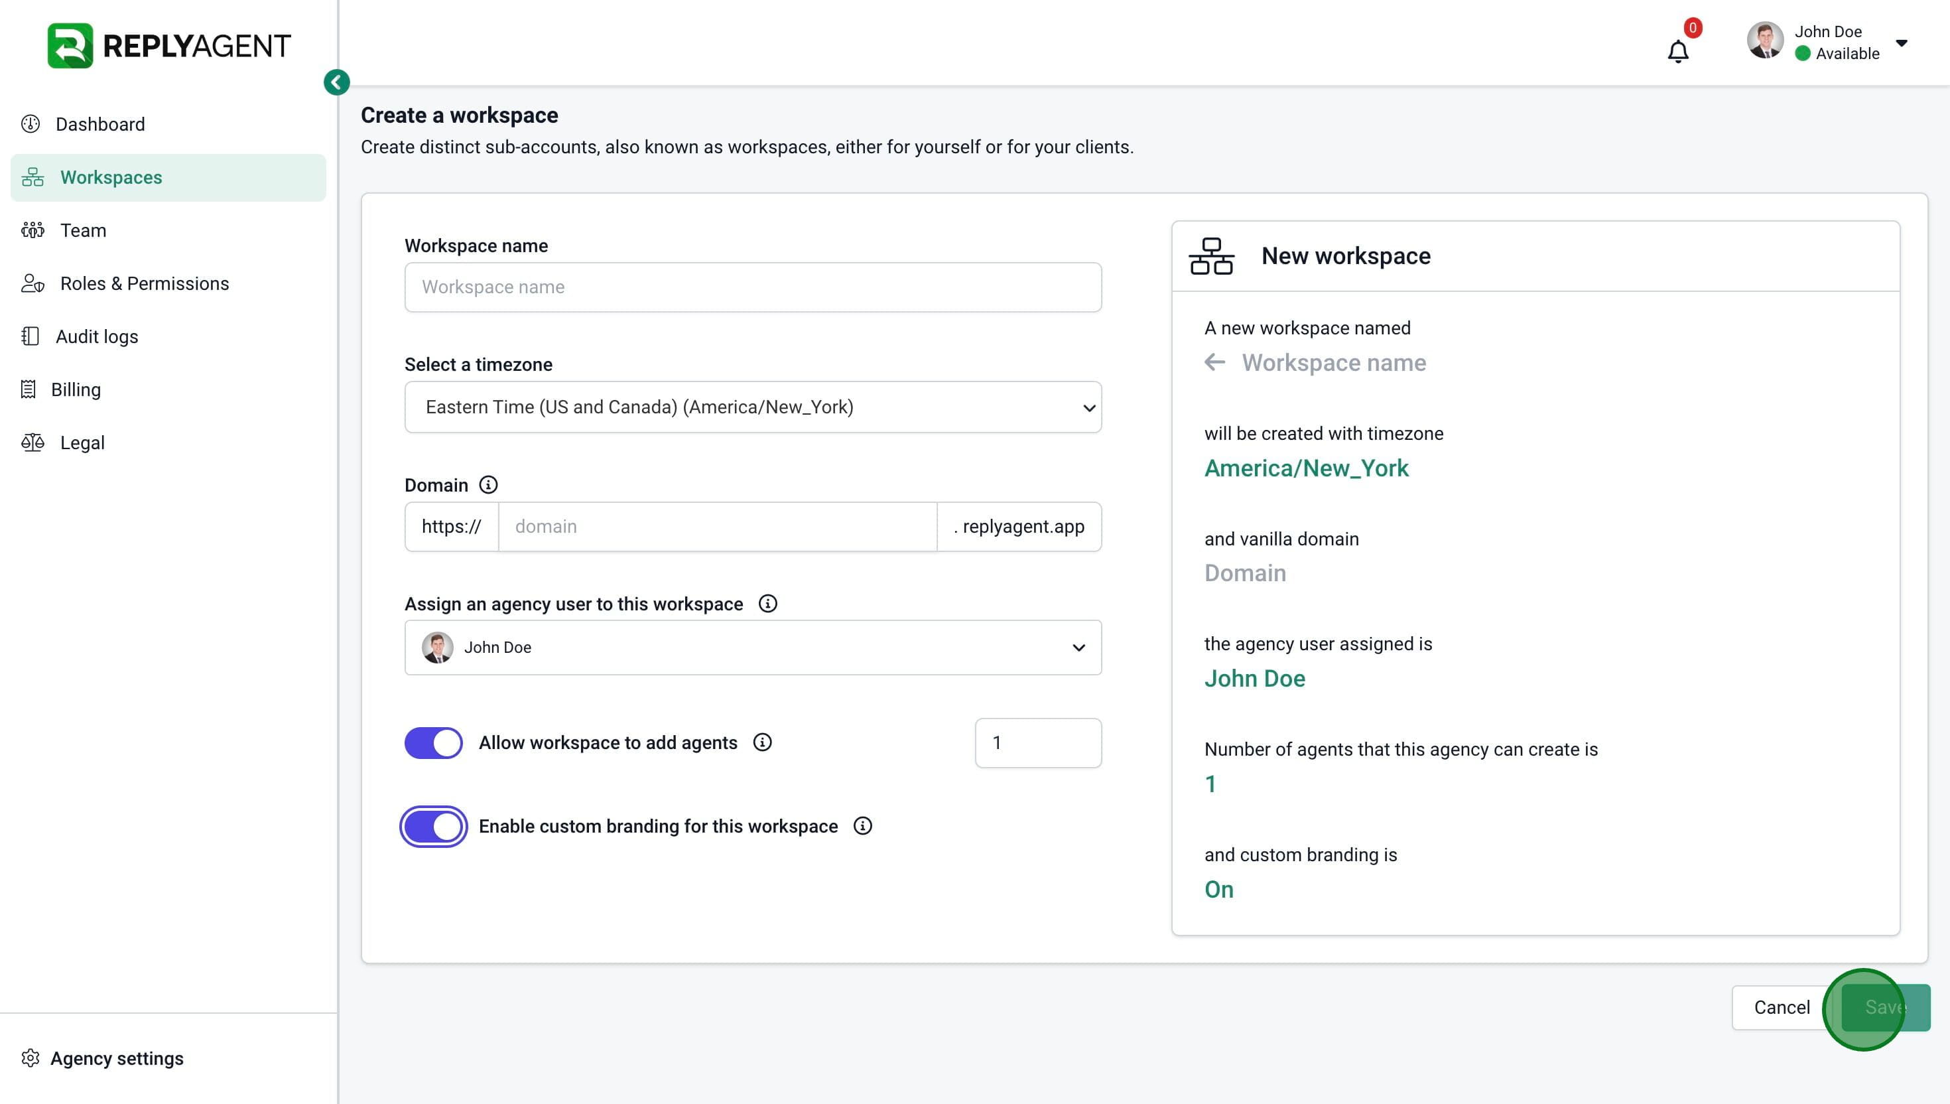The image size is (1950, 1104).
Task: Click the Domain info icon
Action: [x=489, y=484]
